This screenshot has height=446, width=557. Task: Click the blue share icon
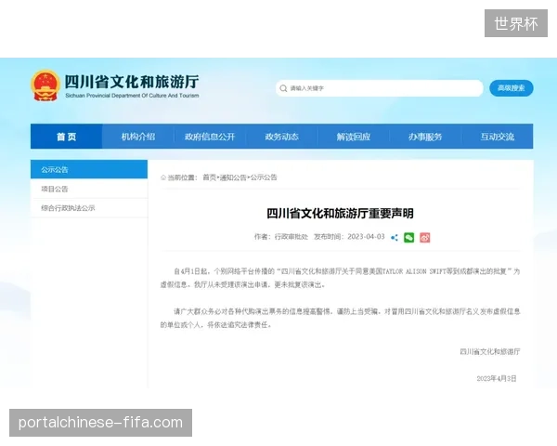(395, 238)
